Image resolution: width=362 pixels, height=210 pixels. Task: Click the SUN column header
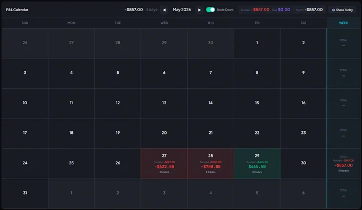pos(25,23)
